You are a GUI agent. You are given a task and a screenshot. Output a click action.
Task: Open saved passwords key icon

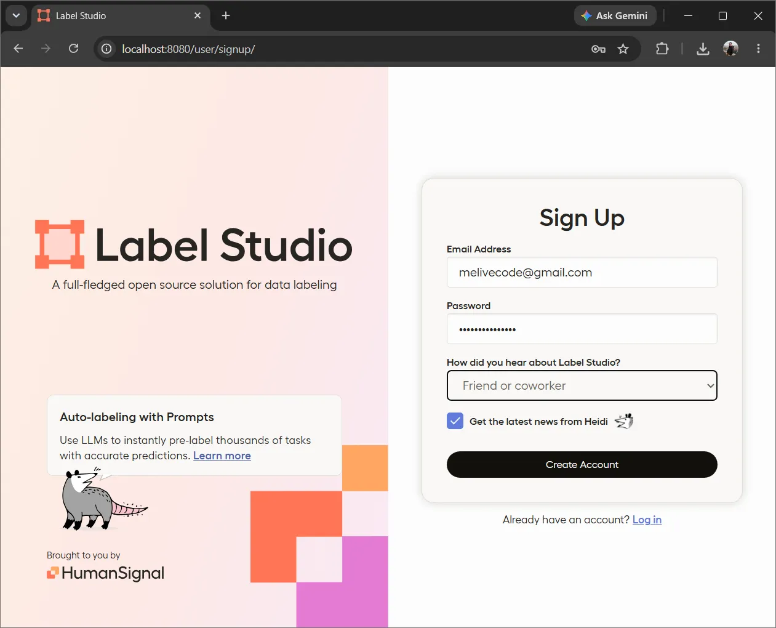point(598,49)
